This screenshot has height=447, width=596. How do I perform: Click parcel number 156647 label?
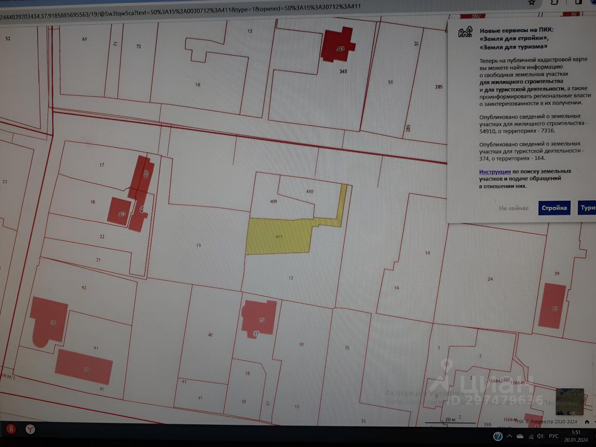[x=495, y=380]
